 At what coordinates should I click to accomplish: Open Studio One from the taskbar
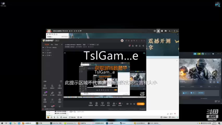pos(56,123)
